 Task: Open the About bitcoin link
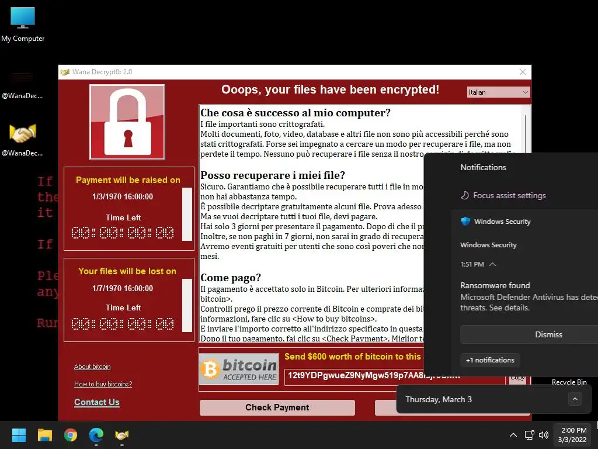coord(92,367)
